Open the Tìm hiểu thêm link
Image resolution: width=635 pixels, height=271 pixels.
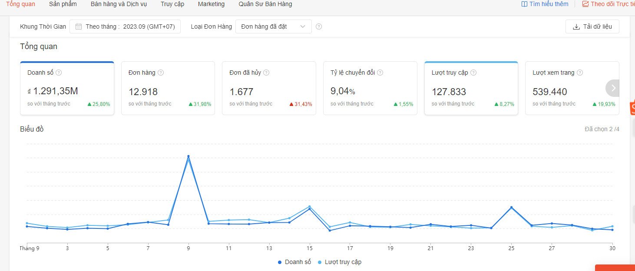click(x=545, y=4)
